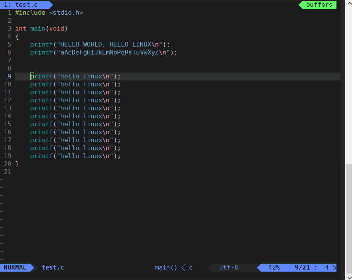Viewport: 352px width, 280px height.
Task: Click the vertical scrollbar thumb
Action: [x=349, y=219]
